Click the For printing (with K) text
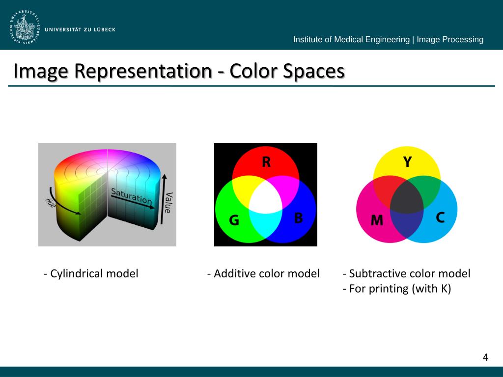503x377 pixels. click(x=396, y=289)
